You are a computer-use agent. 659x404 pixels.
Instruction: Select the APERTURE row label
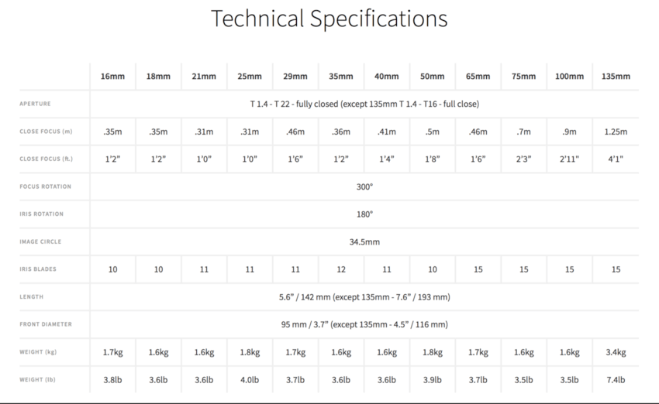click(x=35, y=104)
